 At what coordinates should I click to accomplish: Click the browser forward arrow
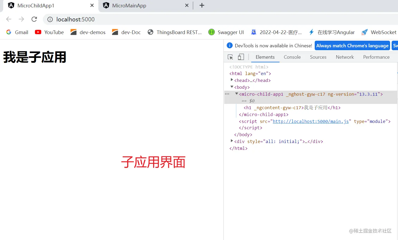pos(21,19)
